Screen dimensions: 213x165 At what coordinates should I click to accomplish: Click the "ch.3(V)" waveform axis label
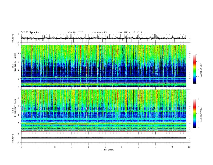click(13, 138)
